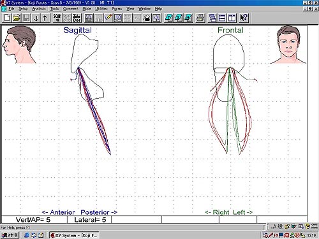This screenshot has height=239, width=319.
Task: Click the Start button on taskbar
Action: pos(10,235)
